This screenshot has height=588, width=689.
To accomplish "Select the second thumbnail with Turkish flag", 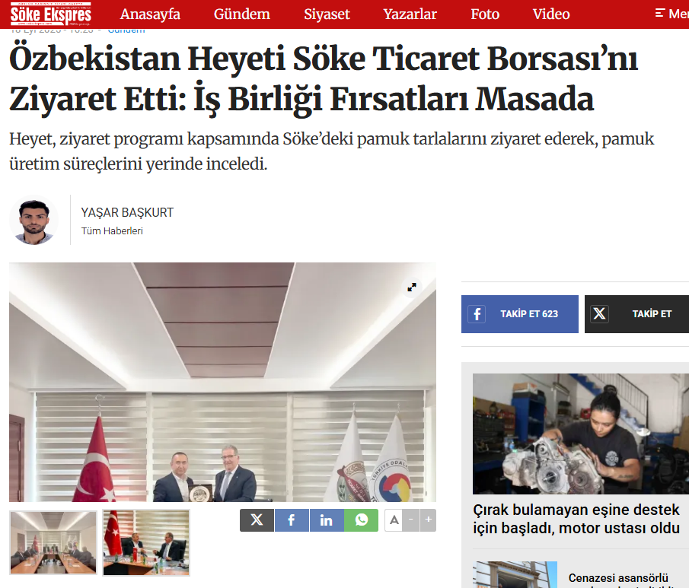I will pyautogui.click(x=146, y=543).
